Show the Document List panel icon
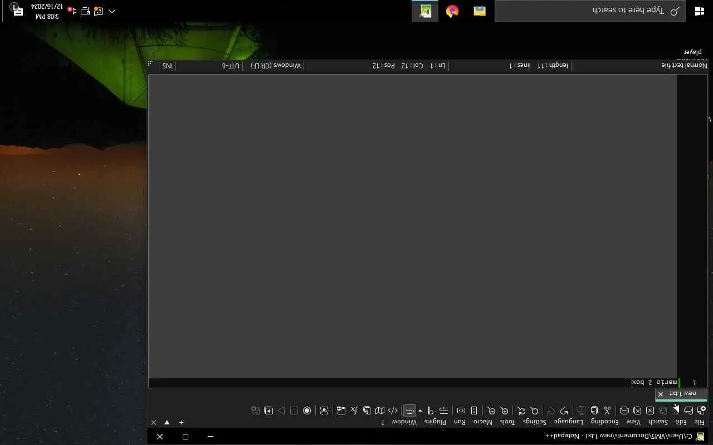Viewport: 713px width, 445px height. click(x=367, y=411)
